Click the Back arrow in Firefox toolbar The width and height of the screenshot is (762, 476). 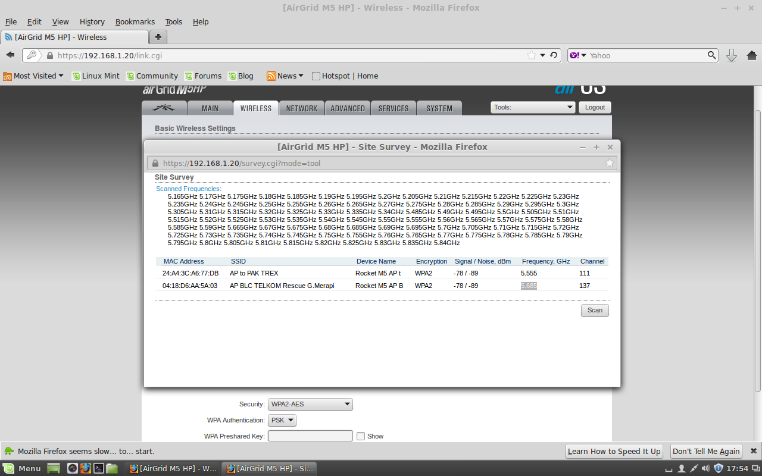10,55
